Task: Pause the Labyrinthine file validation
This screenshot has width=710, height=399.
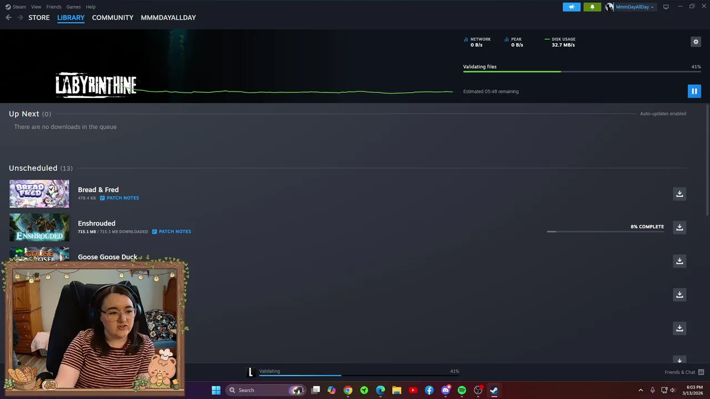Action: (694, 91)
